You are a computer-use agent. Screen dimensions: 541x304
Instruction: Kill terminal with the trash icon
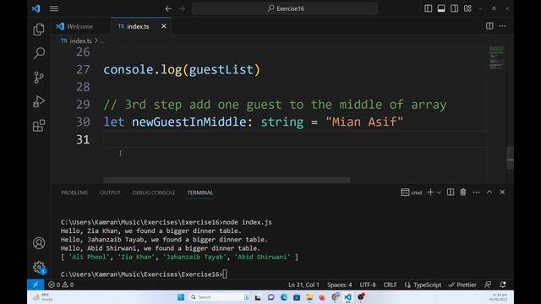coord(463,193)
